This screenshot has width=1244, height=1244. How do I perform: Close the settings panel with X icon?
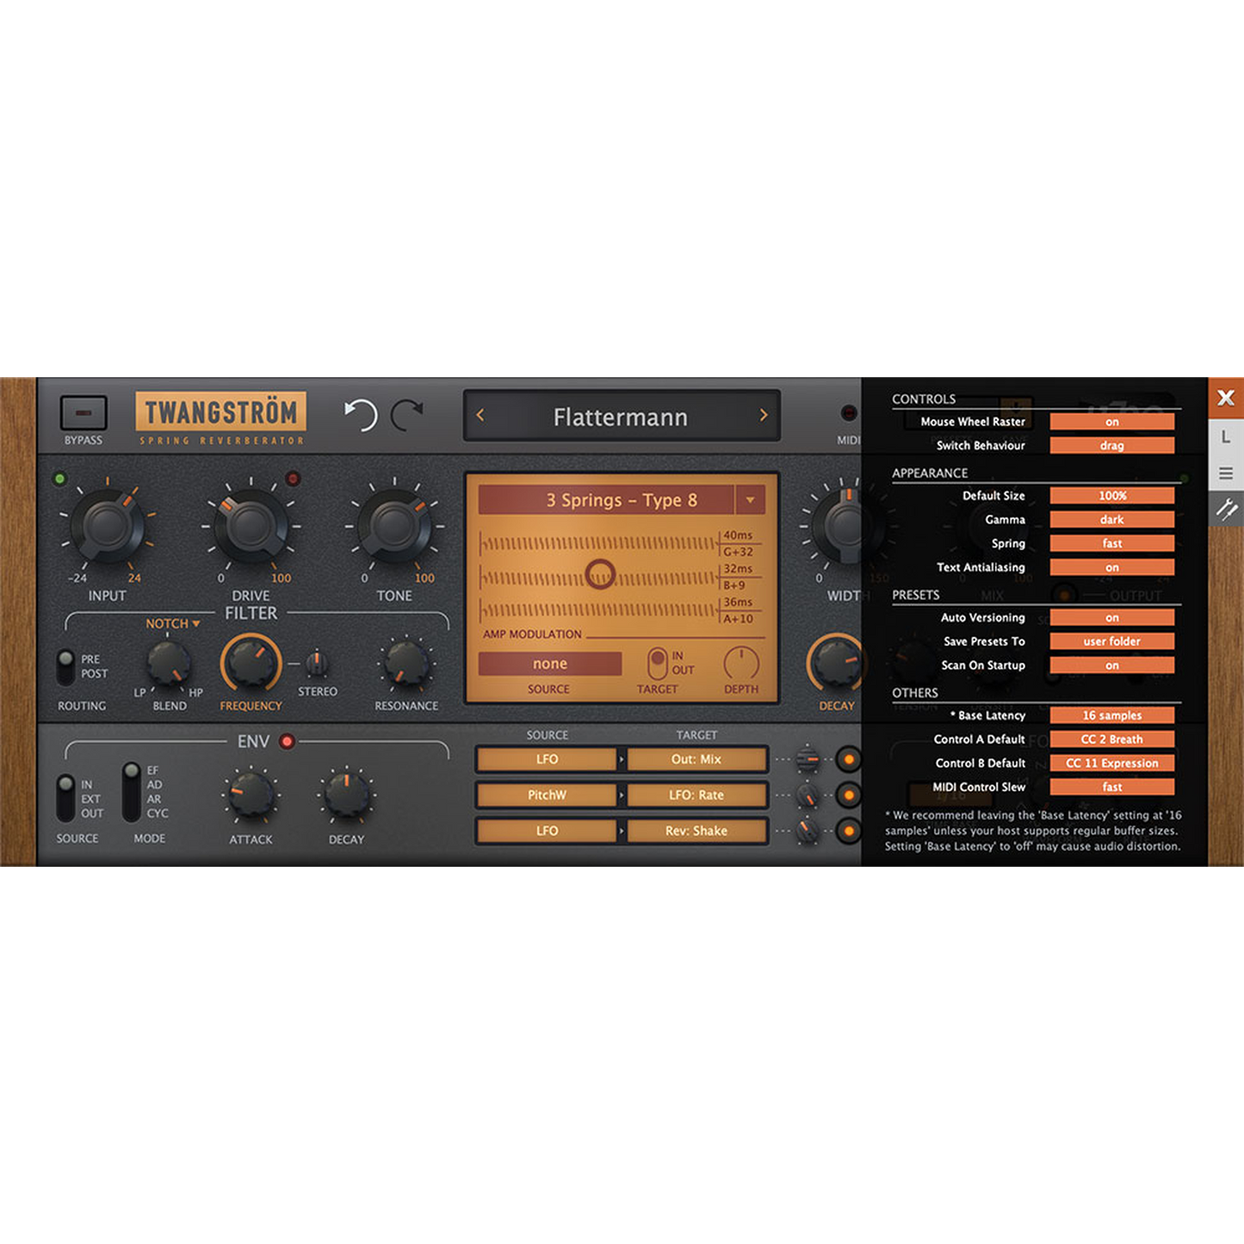(1226, 398)
